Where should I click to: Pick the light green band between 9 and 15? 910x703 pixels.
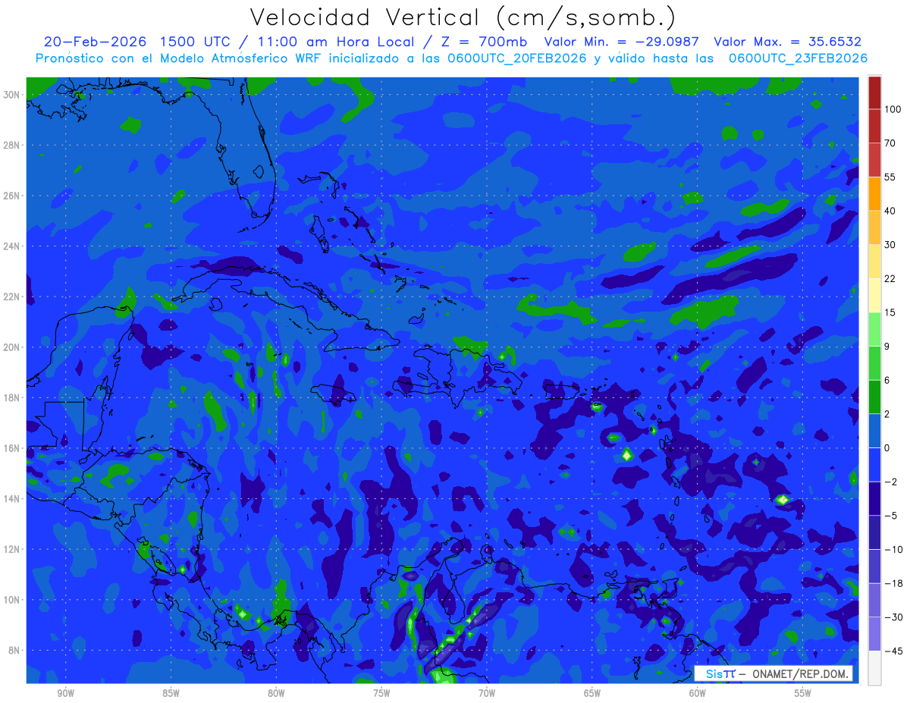click(x=874, y=329)
